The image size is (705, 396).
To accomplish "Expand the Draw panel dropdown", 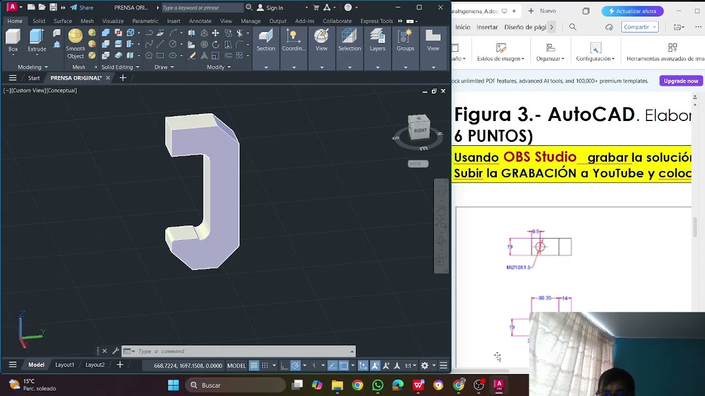I will (x=164, y=67).
